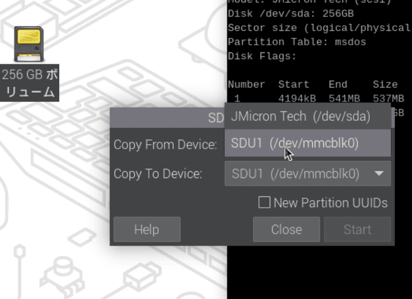Click the Copy To Device label
The height and width of the screenshot is (299, 412).
[157, 174]
